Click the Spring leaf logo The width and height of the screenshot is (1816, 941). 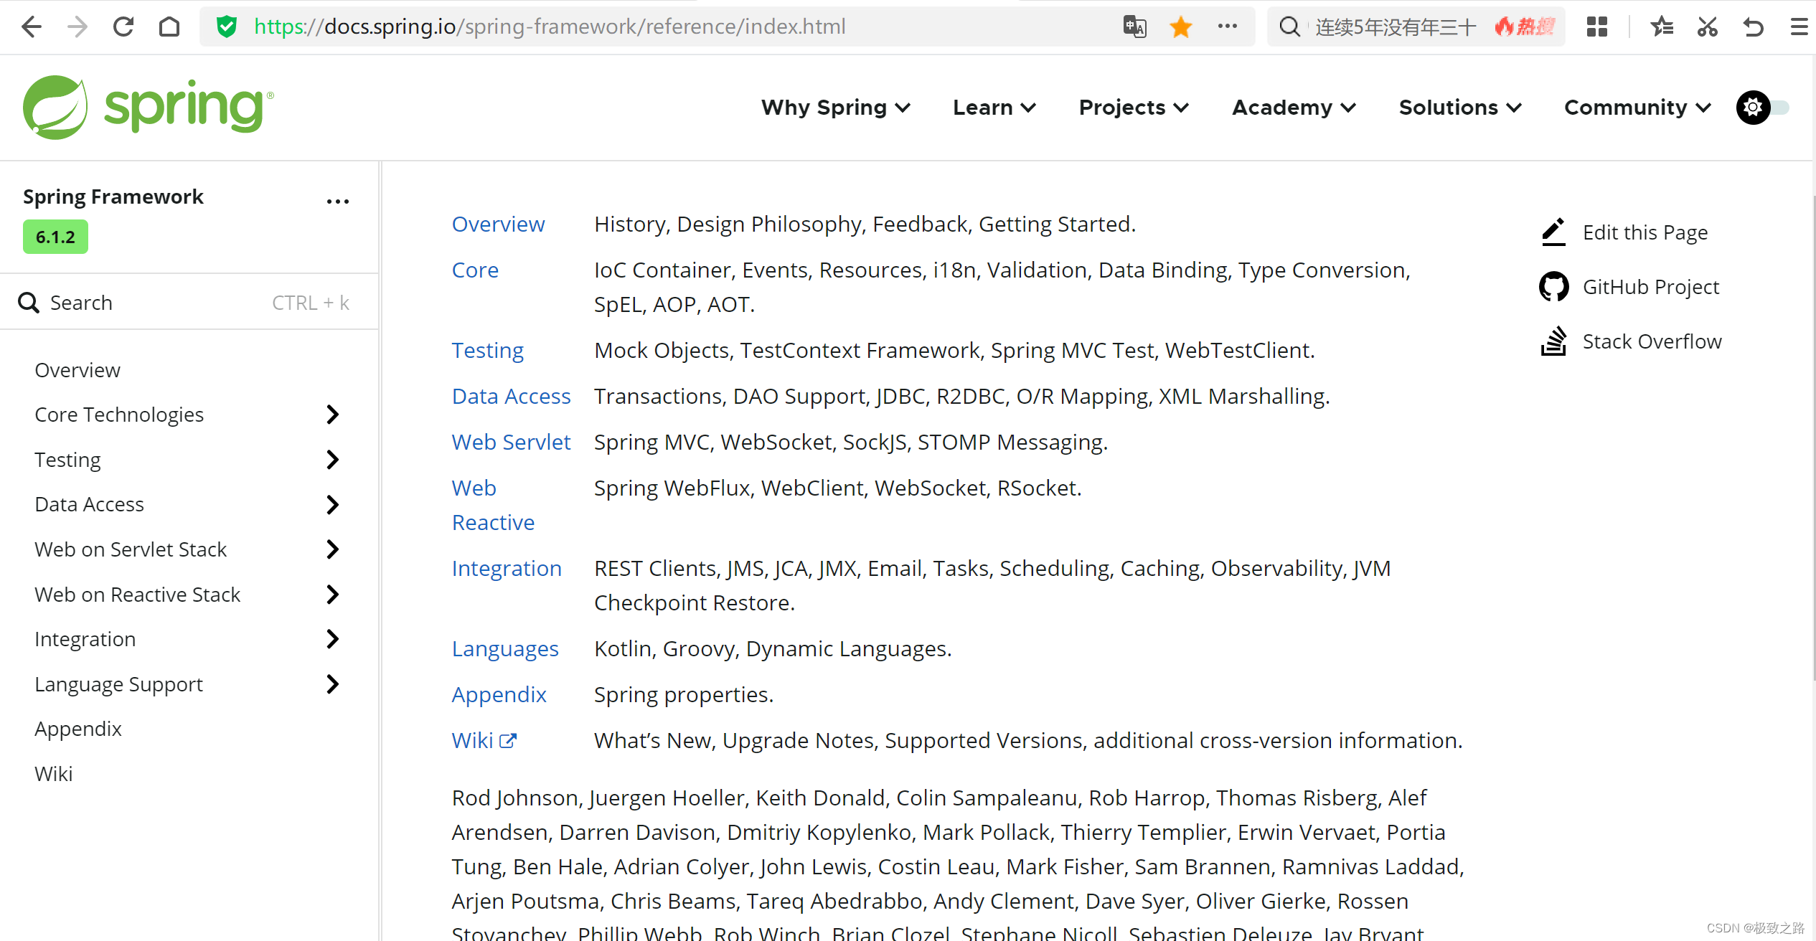pyautogui.click(x=55, y=108)
